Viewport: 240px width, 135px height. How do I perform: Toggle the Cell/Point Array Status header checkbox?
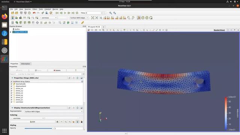(12, 82)
